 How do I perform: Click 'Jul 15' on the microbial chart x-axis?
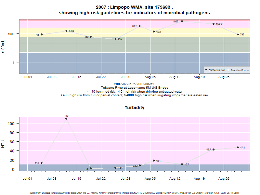coord(76,77)
